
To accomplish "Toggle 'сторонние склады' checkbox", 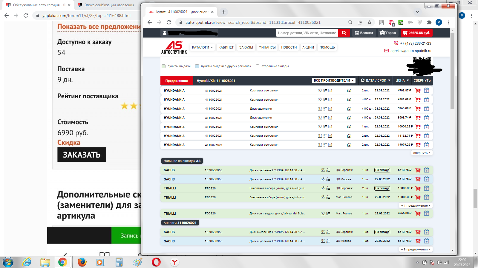I will point(258,66).
